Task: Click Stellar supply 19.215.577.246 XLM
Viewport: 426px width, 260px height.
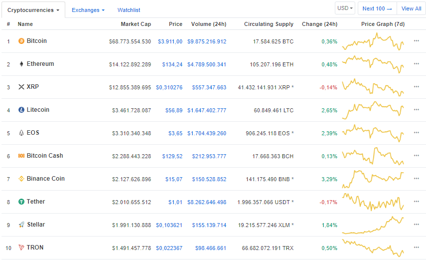Action: tap(264, 225)
